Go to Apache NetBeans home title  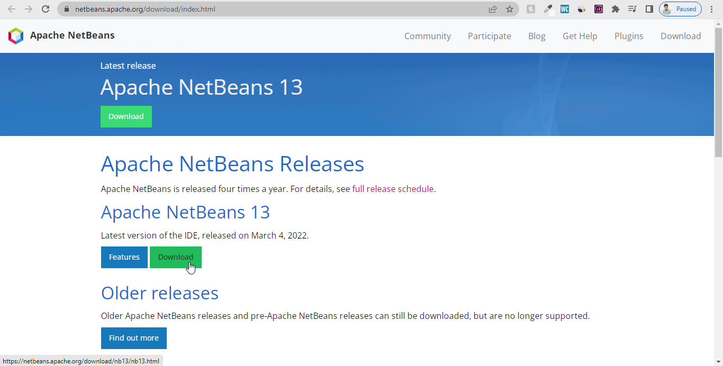coord(72,35)
